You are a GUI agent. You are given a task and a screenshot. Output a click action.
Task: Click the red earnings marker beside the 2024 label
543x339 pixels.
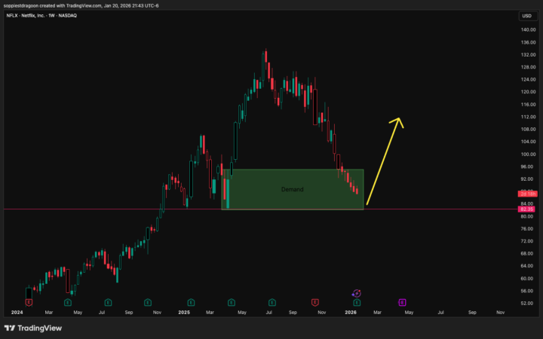(29, 303)
